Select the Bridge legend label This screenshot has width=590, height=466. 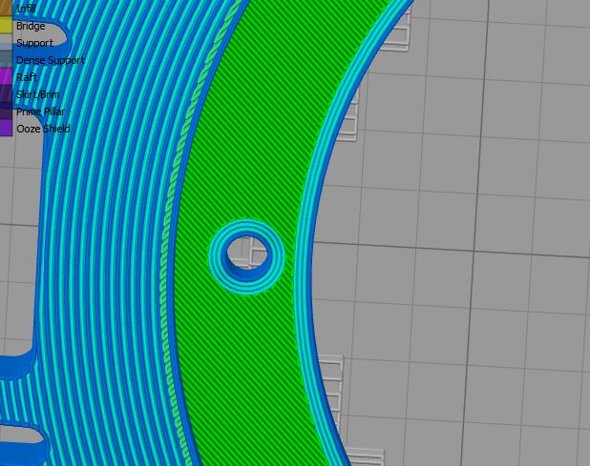click(x=31, y=26)
